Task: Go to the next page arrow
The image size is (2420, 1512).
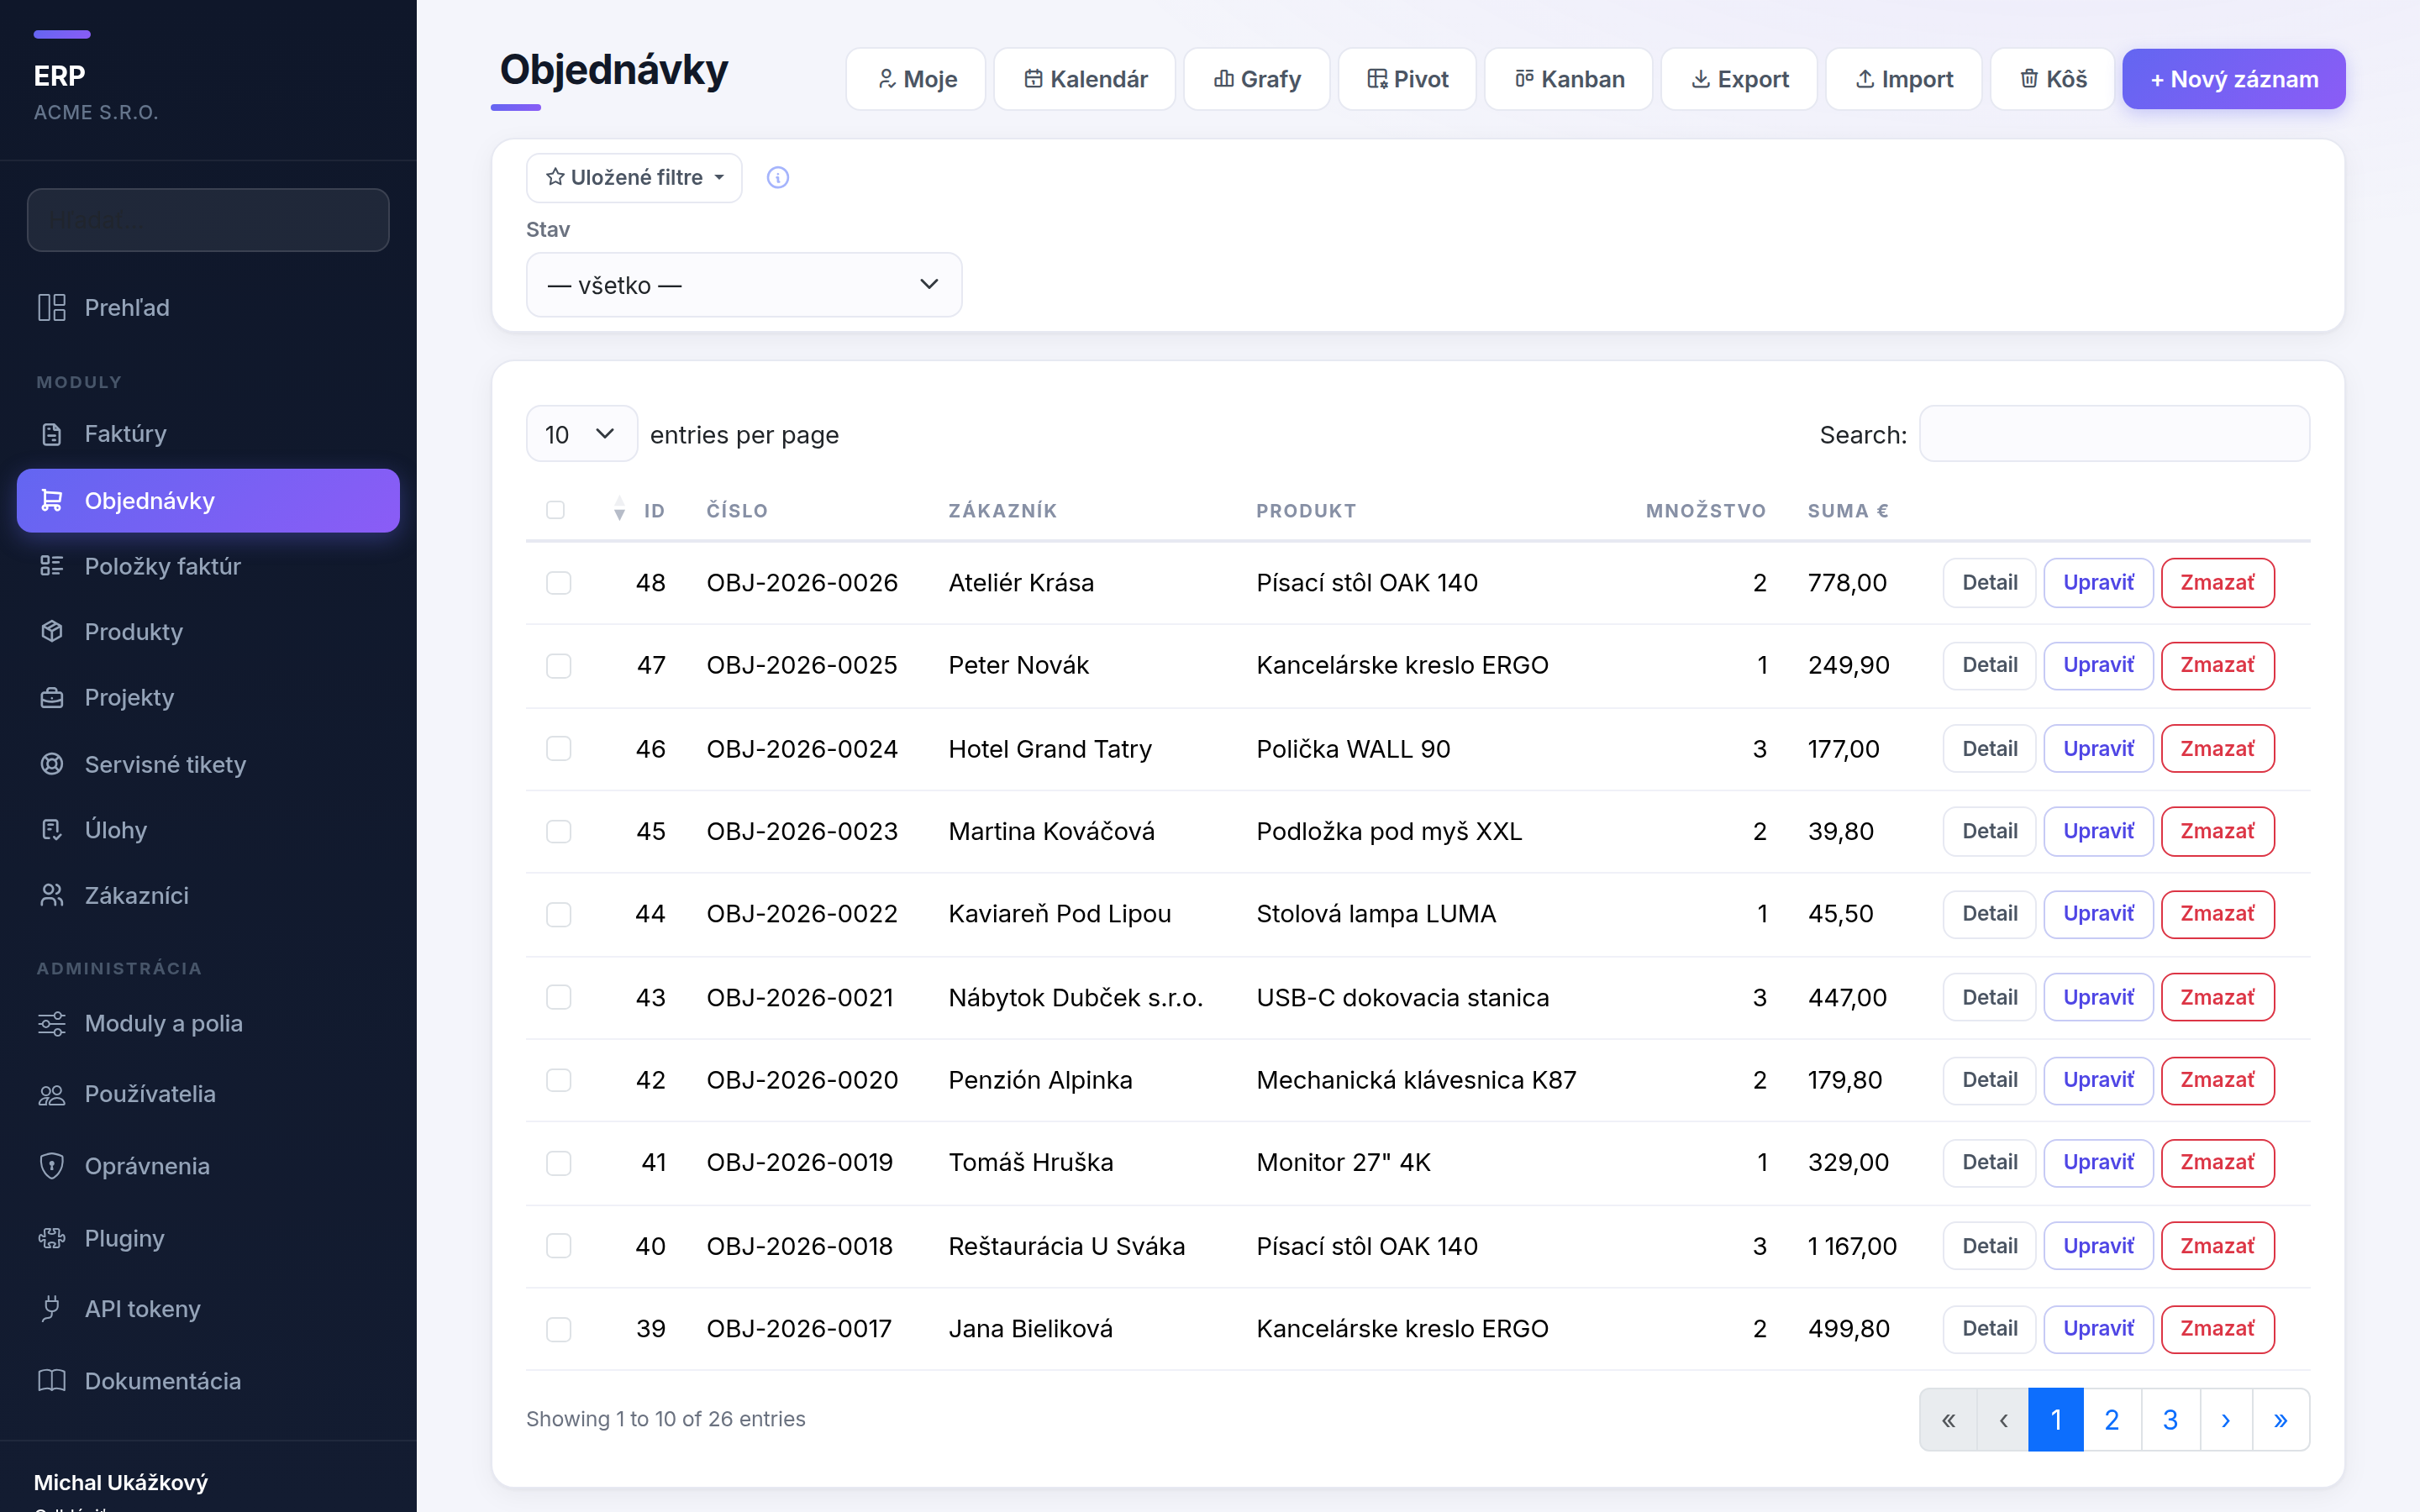Action: tap(2226, 1420)
